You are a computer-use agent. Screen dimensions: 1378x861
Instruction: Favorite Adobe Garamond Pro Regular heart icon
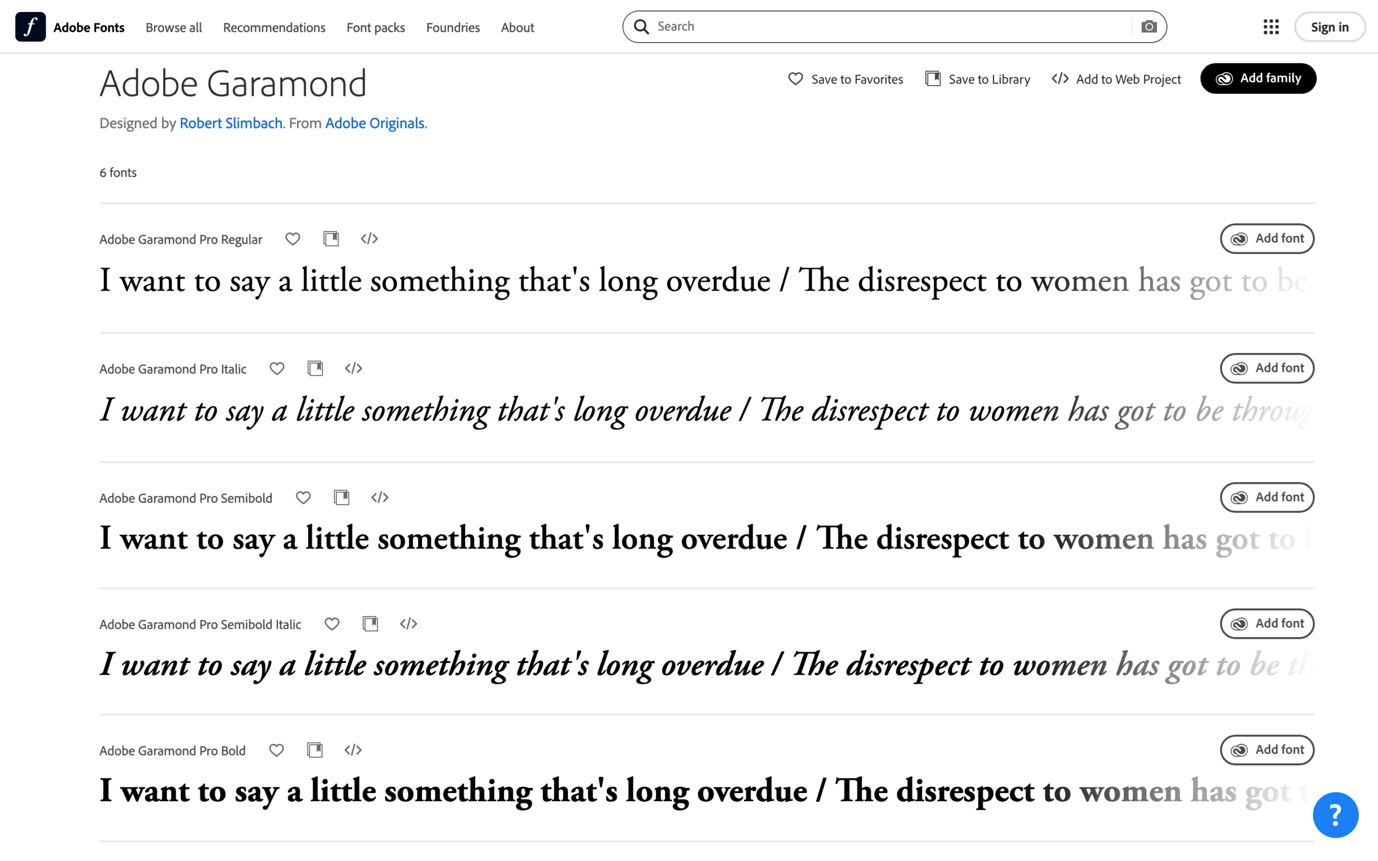(293, 238)
